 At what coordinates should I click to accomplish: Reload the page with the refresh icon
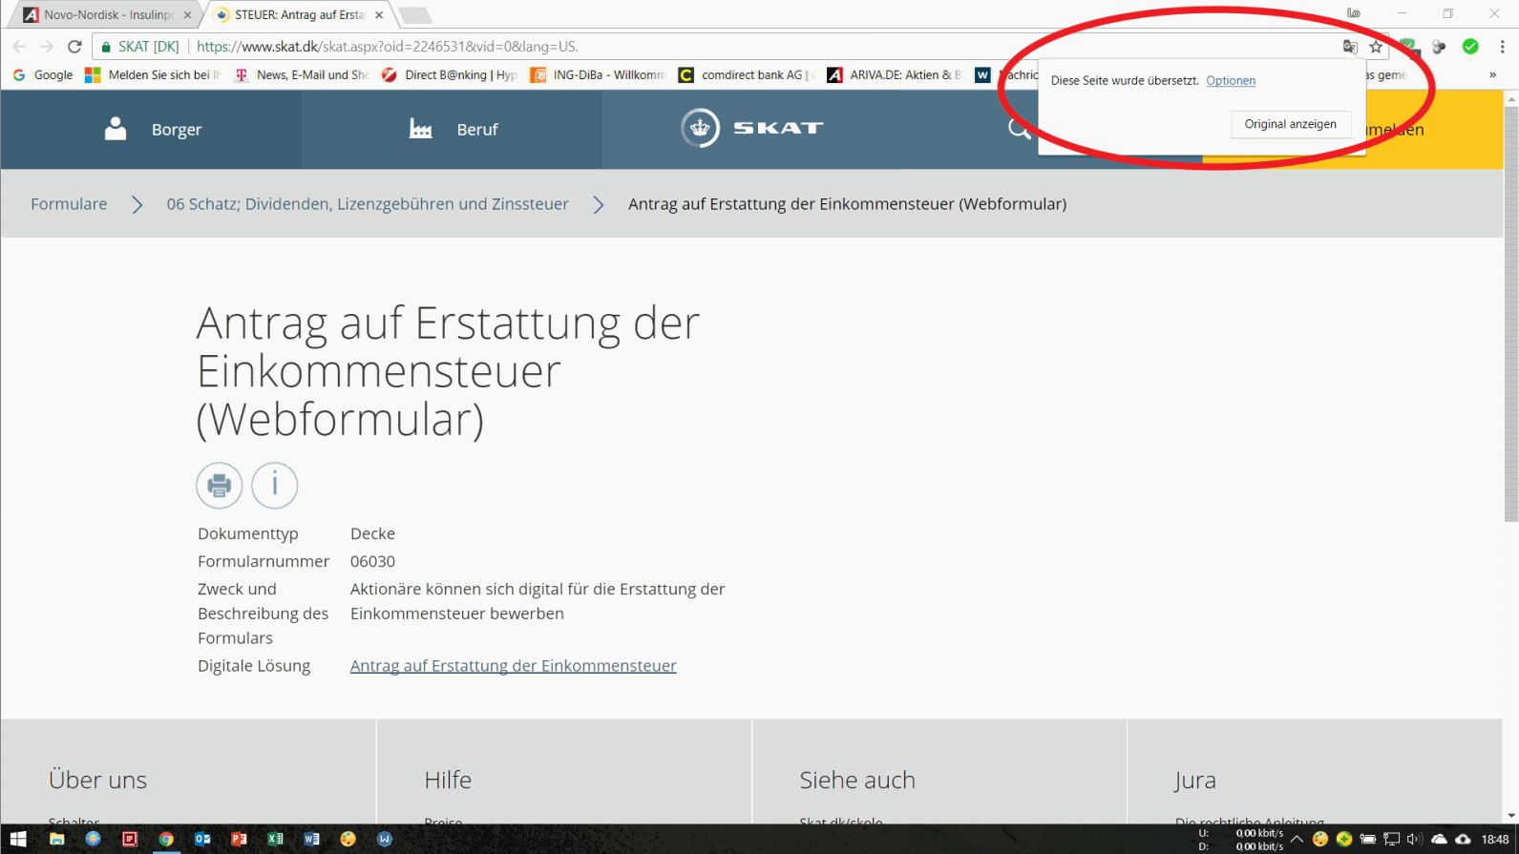point(74,46)
